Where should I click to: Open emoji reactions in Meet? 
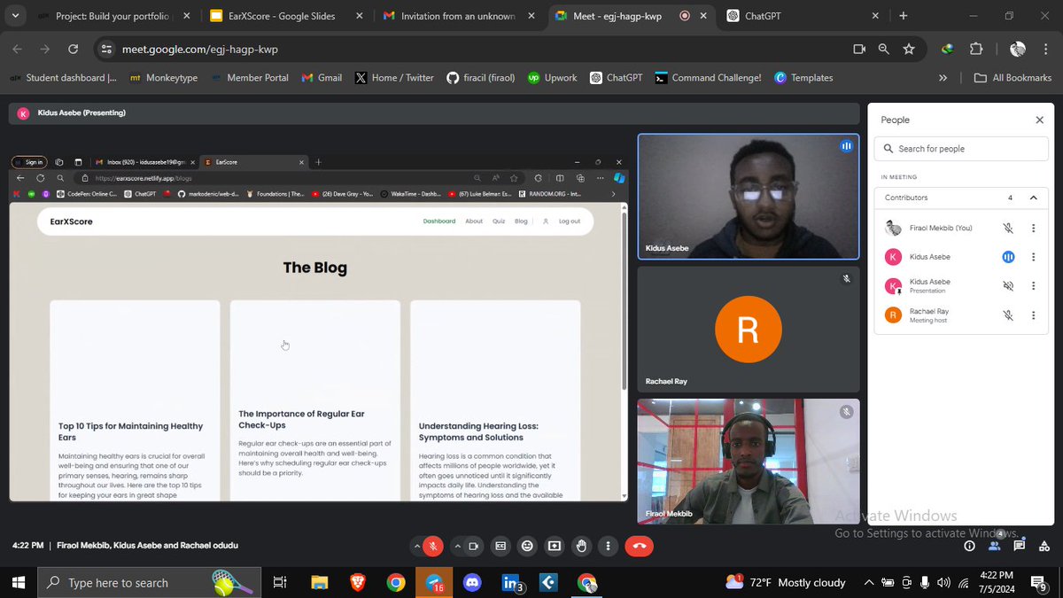point(528,547)
